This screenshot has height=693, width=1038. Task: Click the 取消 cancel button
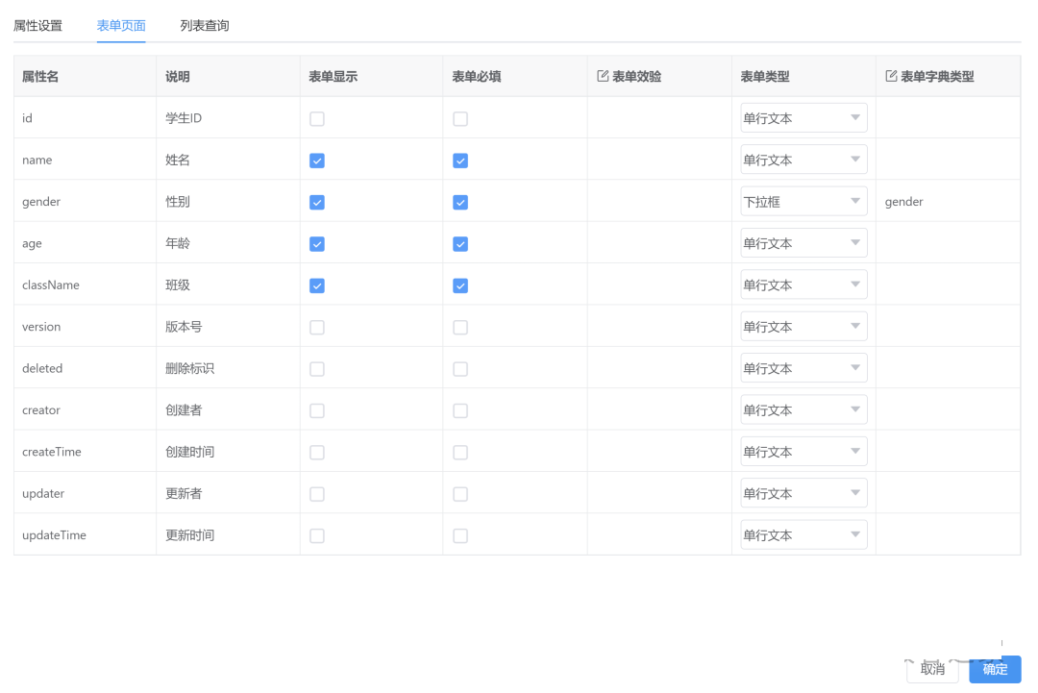[x=932, y=669]
